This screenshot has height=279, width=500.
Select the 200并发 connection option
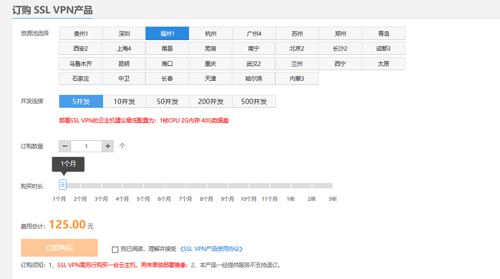[211, 102]
